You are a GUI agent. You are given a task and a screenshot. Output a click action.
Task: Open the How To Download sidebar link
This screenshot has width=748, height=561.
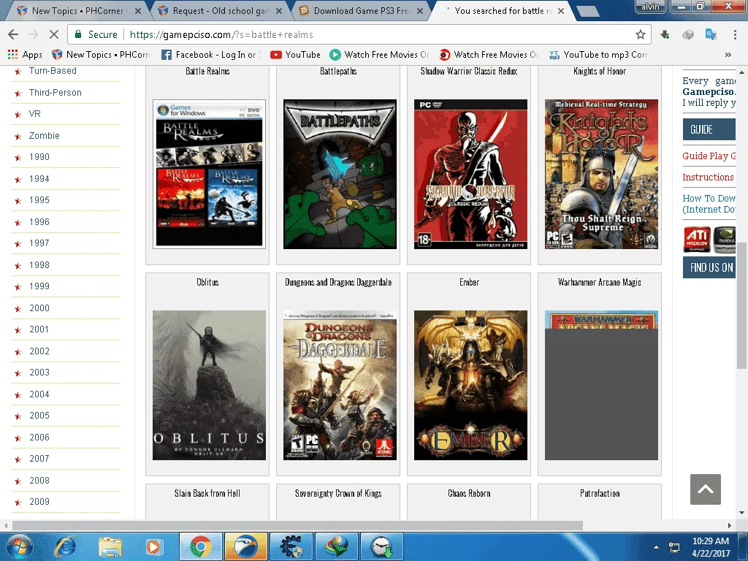709,204
